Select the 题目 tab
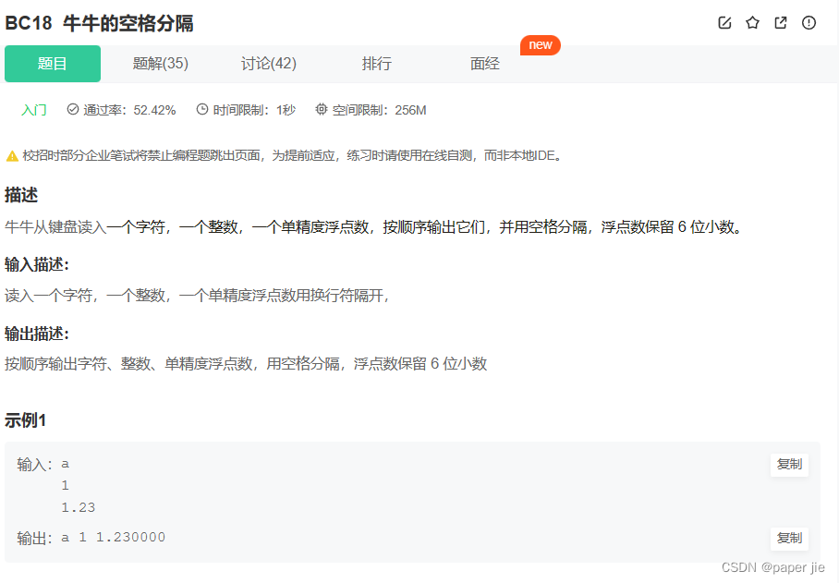 pyautogui.click(x=53, y=64)
